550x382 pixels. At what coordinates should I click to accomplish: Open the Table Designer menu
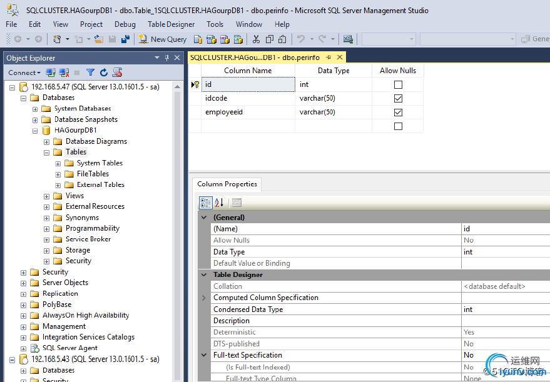pos(171,24)
